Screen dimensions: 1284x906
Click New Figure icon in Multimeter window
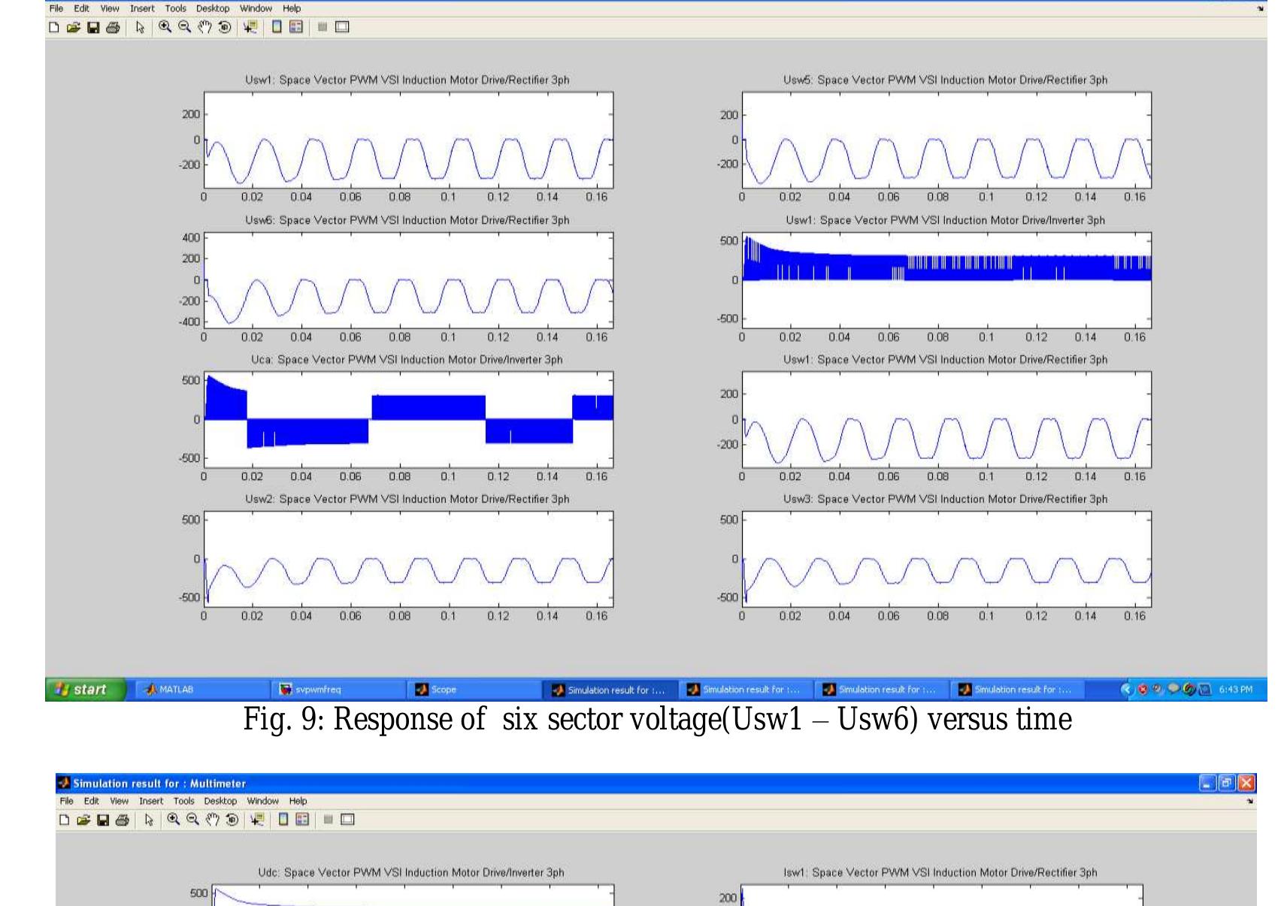[x=64, y=820]
